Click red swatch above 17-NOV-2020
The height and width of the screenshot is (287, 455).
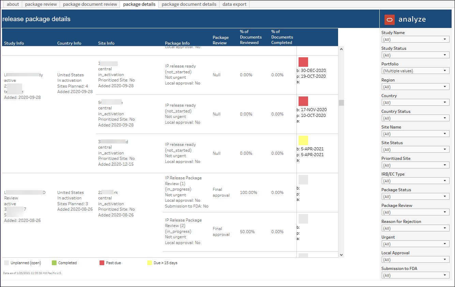pyautogui.click(x=303, y=101)
